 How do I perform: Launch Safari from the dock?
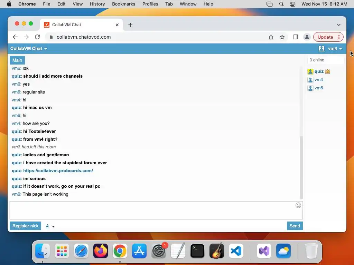click(x=81, y=251)
